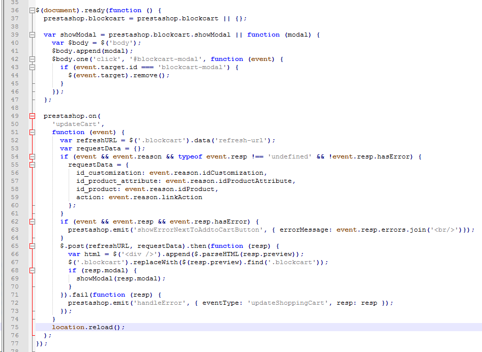482x352 pixels.
Task: Click '.fail(function' on line 71
Action: (97, 295)
